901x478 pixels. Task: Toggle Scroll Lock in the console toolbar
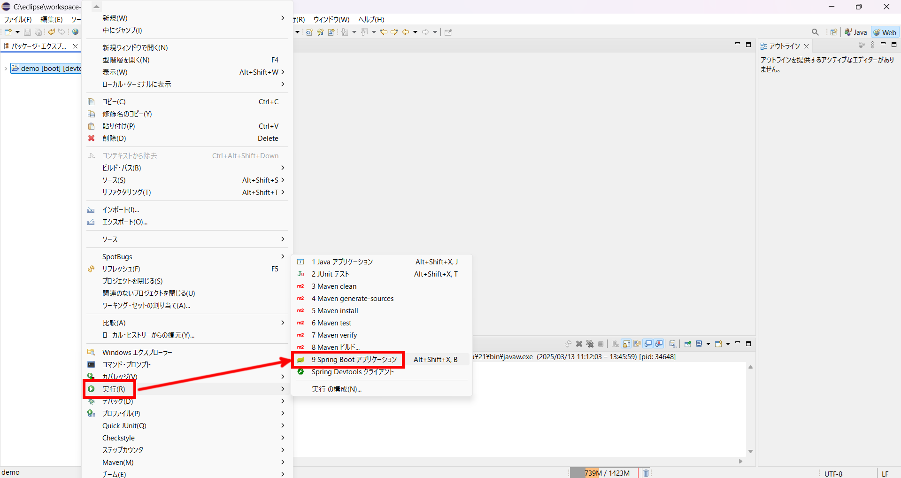click(626, 344)
